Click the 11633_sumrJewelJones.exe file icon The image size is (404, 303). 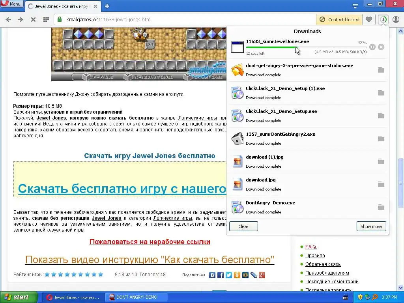click(237, 47)
